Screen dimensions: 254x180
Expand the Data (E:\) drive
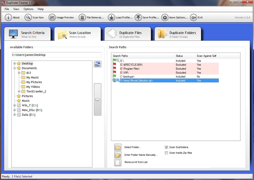coord(15,115)
